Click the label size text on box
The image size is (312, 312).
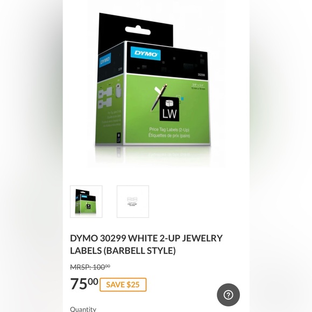198,87
